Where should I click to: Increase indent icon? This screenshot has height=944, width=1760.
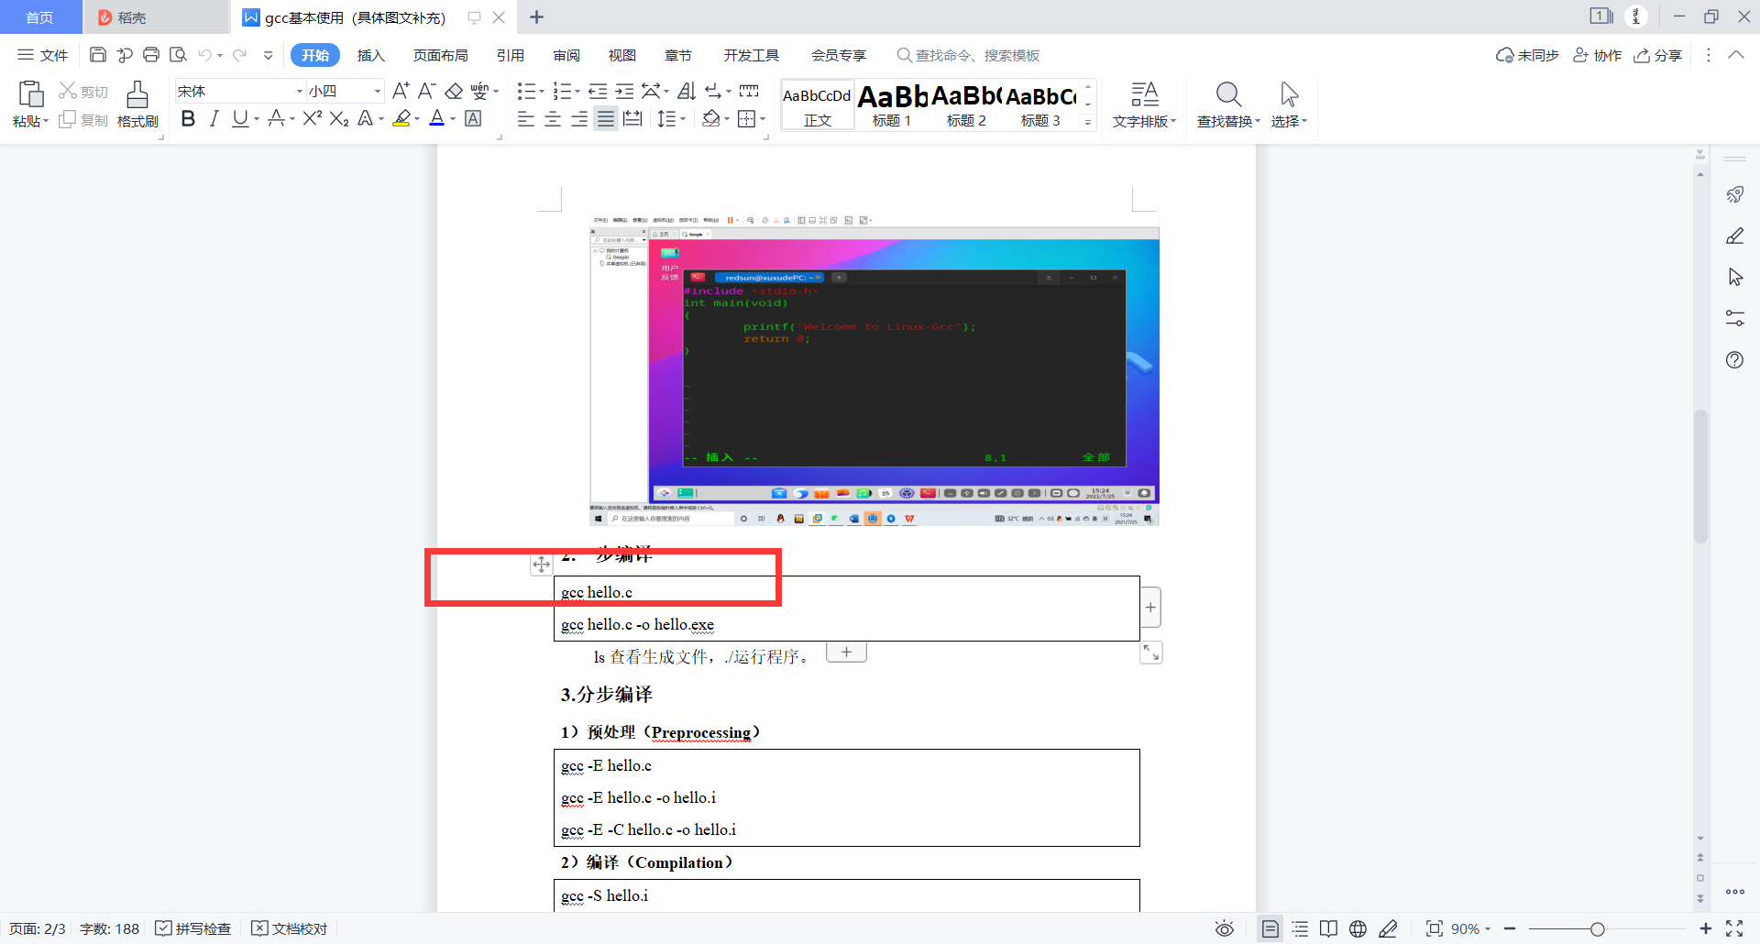point(624,91)
